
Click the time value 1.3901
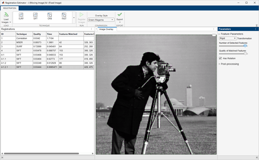(50, 42)
